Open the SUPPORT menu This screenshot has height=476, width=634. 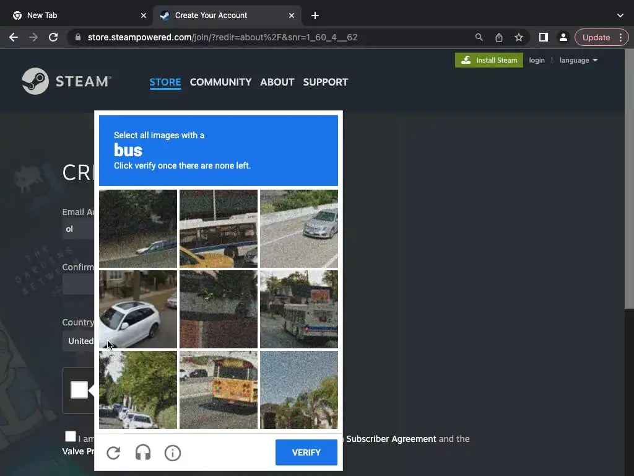[326, 82]
